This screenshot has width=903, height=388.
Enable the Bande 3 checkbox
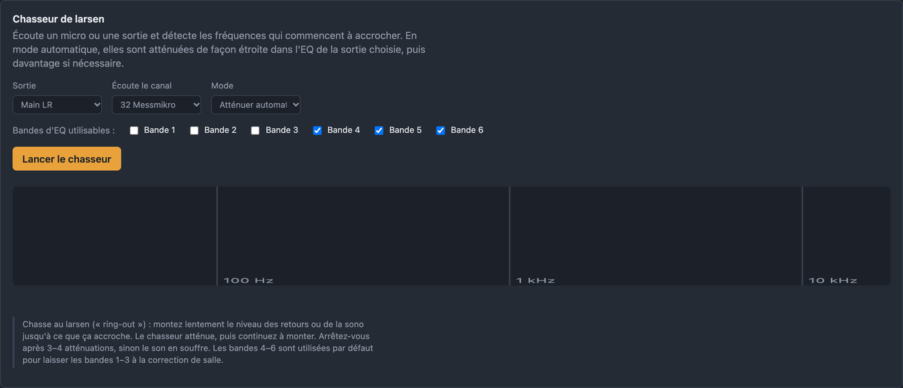point(255,130)
